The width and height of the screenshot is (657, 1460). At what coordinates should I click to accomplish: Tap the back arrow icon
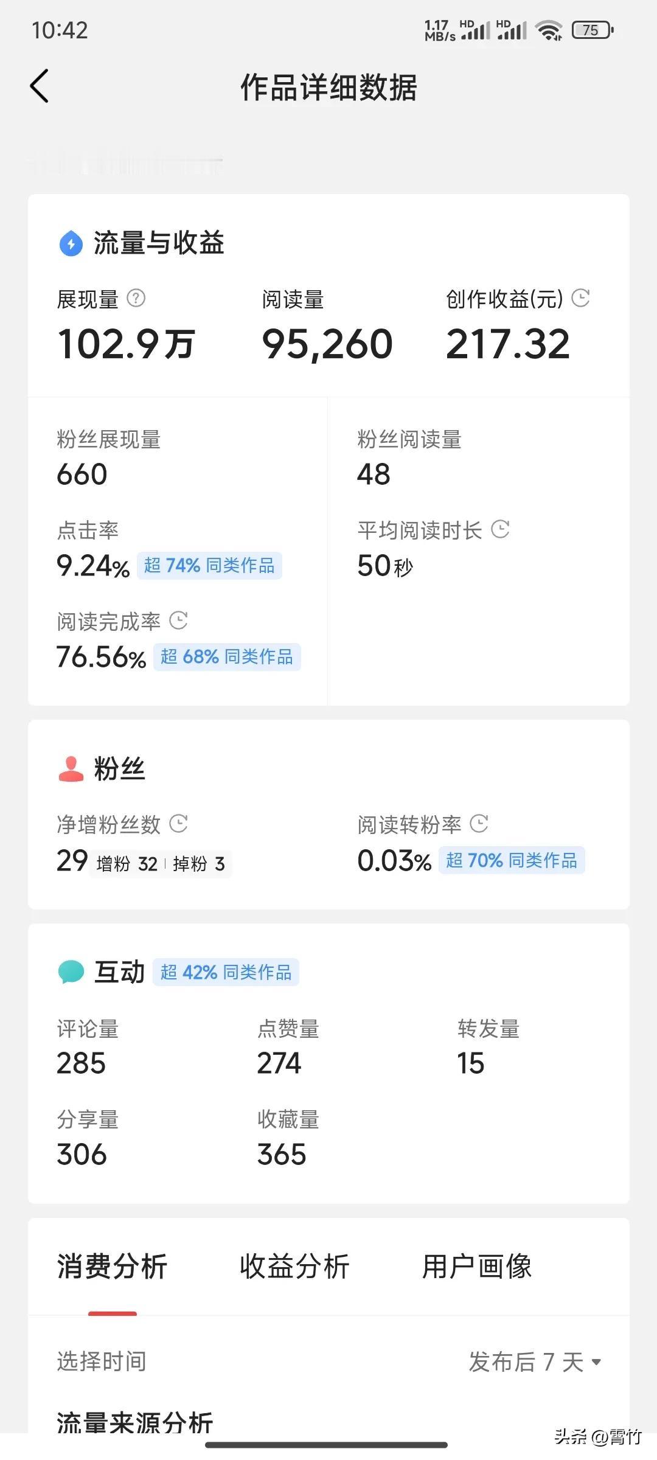tap(40, 86)
